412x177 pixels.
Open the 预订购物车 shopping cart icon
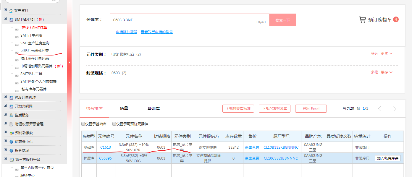[x=362, y=20]
